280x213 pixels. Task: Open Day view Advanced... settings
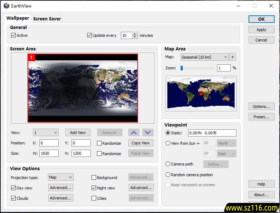[x=60, y=188]
